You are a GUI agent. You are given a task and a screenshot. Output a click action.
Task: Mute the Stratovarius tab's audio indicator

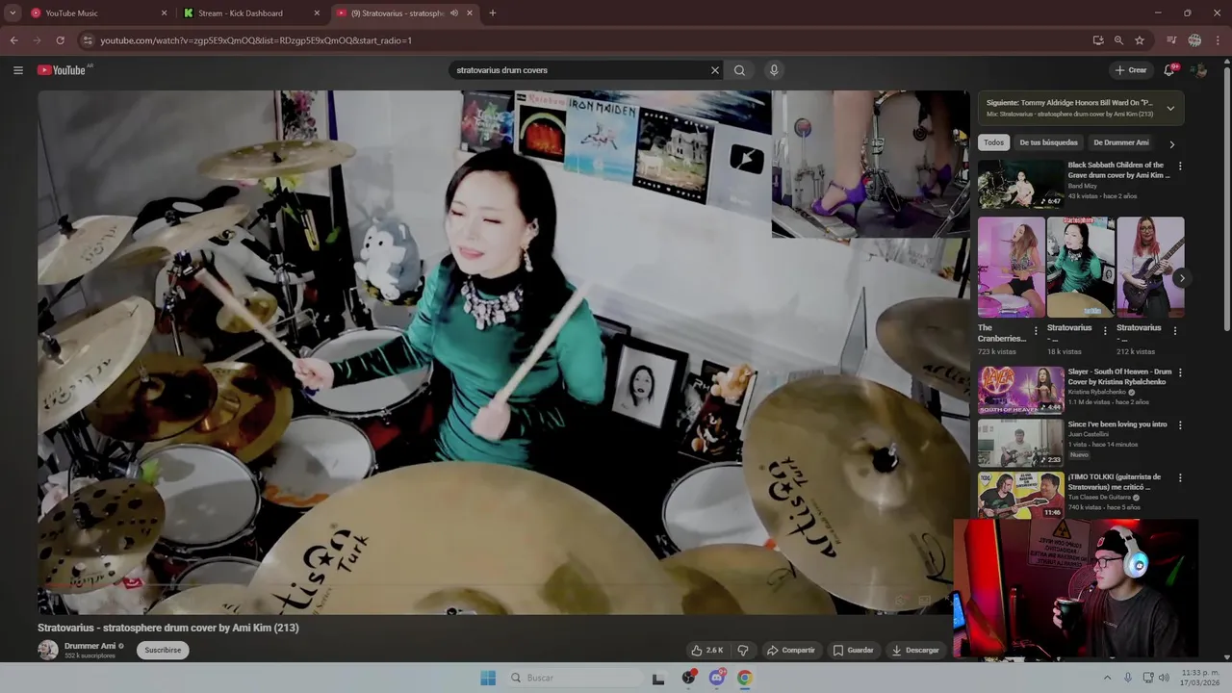tap(453, 13)
